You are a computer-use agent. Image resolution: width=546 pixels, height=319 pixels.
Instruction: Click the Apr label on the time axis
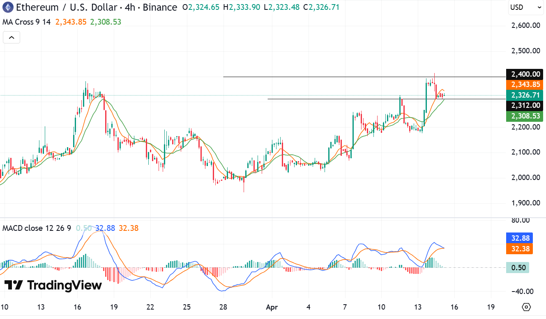272,307
